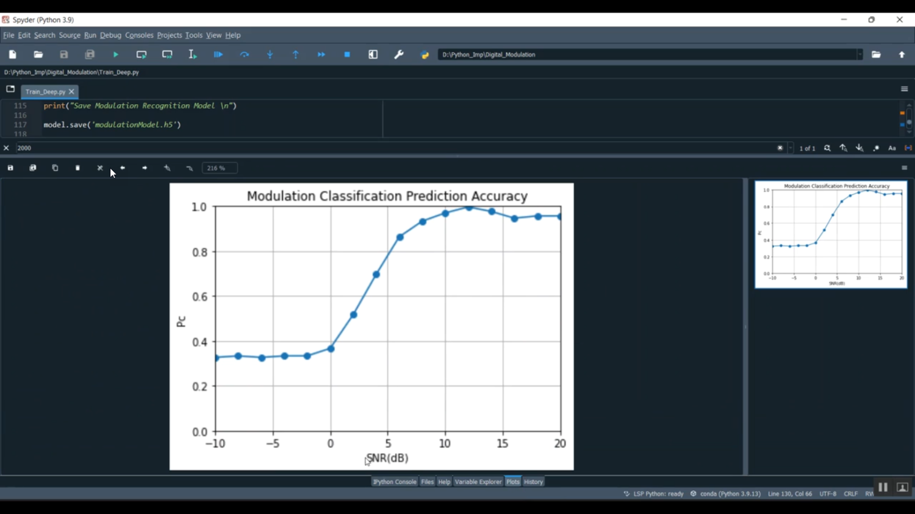Toggle case-sensitive search with Aa
This screenshot has width=915, height=514.
(x=892, y=147)
